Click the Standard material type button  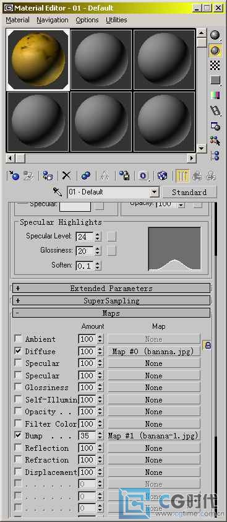pyautogui.click(x=189, y=193)
